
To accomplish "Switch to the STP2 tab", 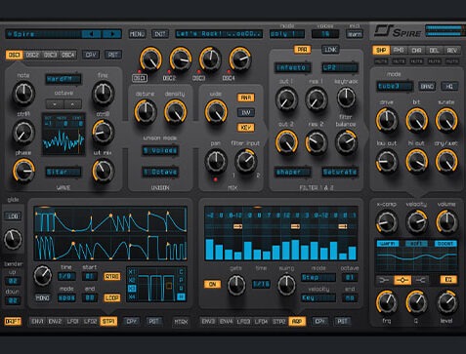I will [x=279, y=322].
